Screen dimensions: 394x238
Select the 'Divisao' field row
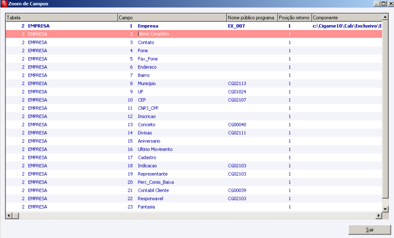[x=194, y=133]
